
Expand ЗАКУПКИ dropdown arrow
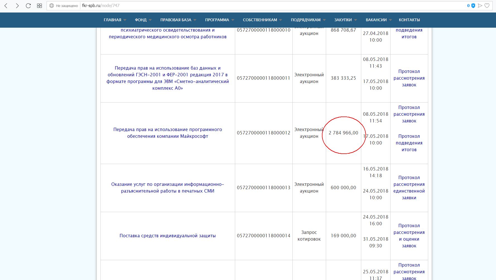point(355,20)
